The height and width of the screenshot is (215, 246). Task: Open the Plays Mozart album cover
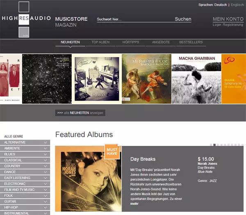[x=11, y=79]
